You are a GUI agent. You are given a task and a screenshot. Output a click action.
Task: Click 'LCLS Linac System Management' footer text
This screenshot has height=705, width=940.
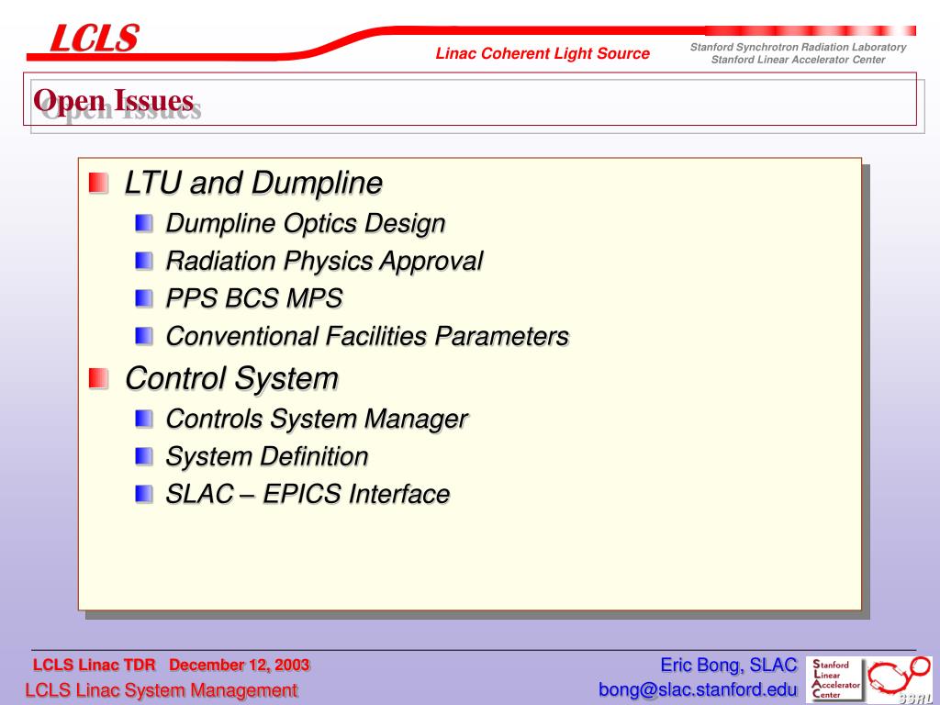tap(162, 690)
